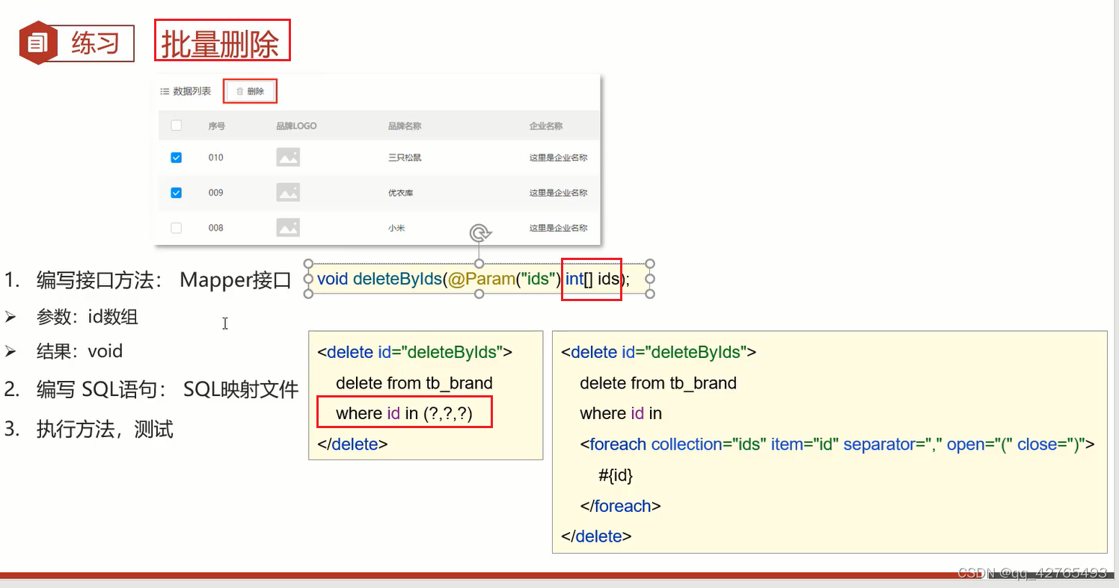Click the logo placeholder image in row 010
1119x588 pixels.
[288, 158]
